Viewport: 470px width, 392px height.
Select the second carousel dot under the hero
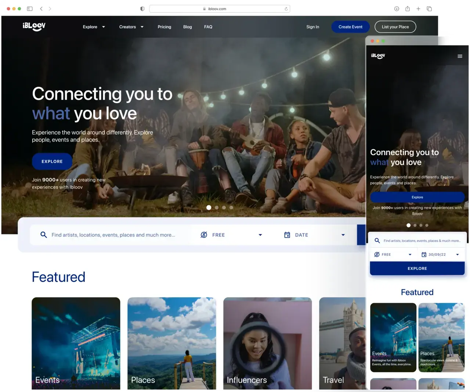216,207
